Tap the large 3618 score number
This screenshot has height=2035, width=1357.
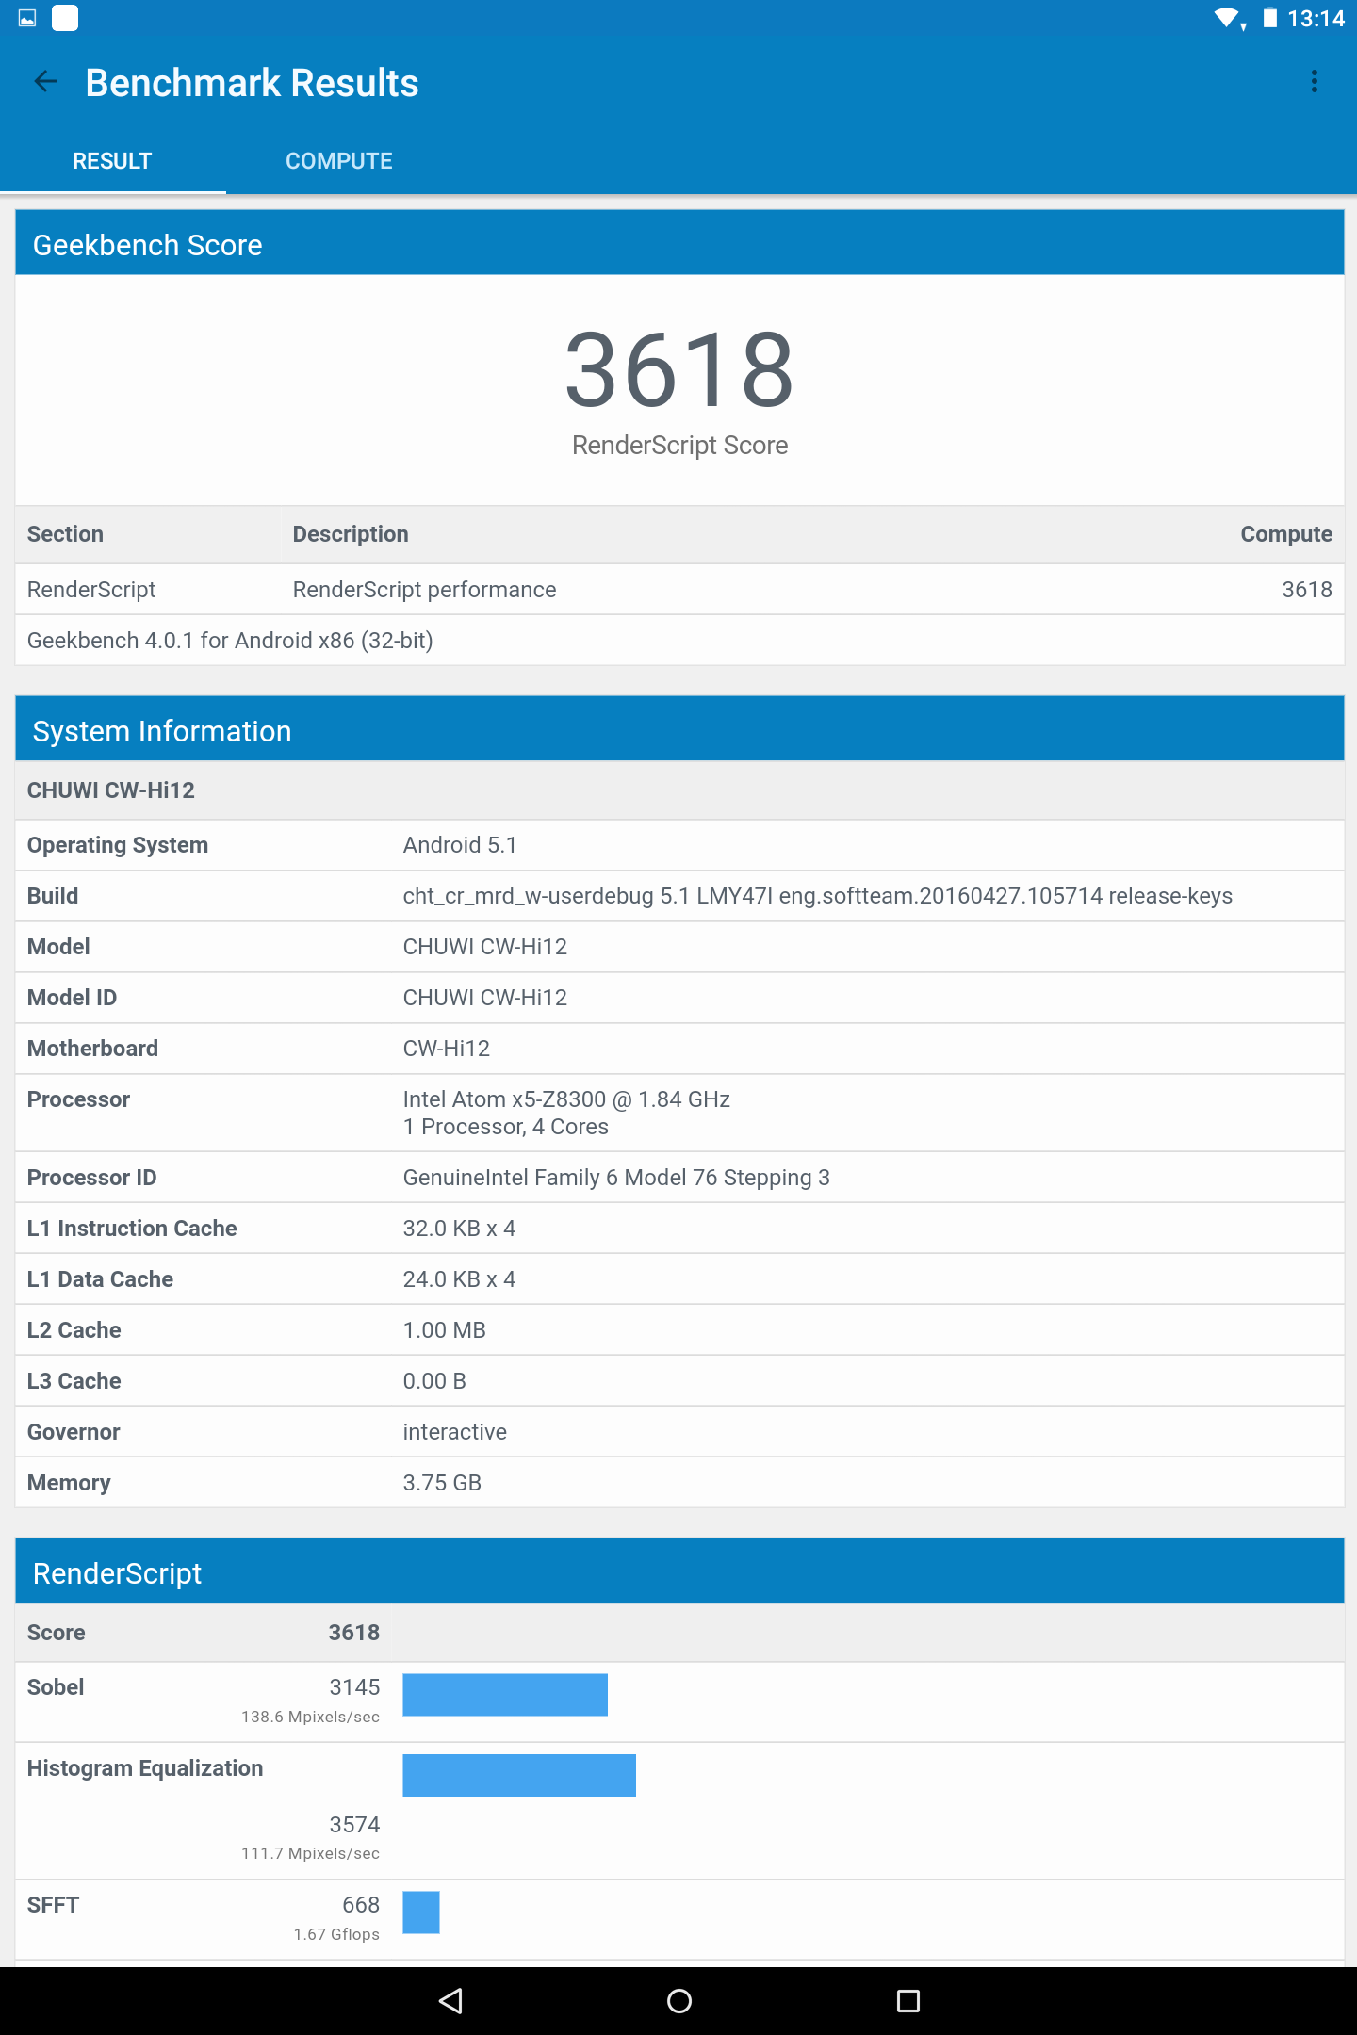pyautogui.click(x=679, y=370)
